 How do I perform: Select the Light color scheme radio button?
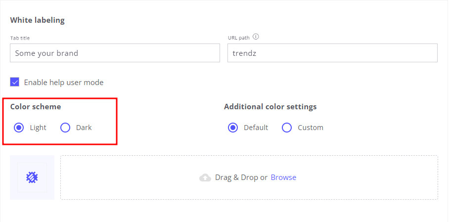[x=19, y=128]
